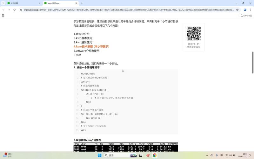Click the CORES=4 code line
Viewport: 254px width, 159px height.
coord(85,82)
